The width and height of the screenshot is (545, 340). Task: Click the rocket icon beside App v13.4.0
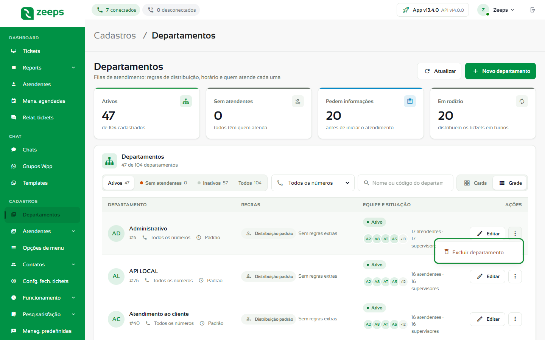click(406, 10)
